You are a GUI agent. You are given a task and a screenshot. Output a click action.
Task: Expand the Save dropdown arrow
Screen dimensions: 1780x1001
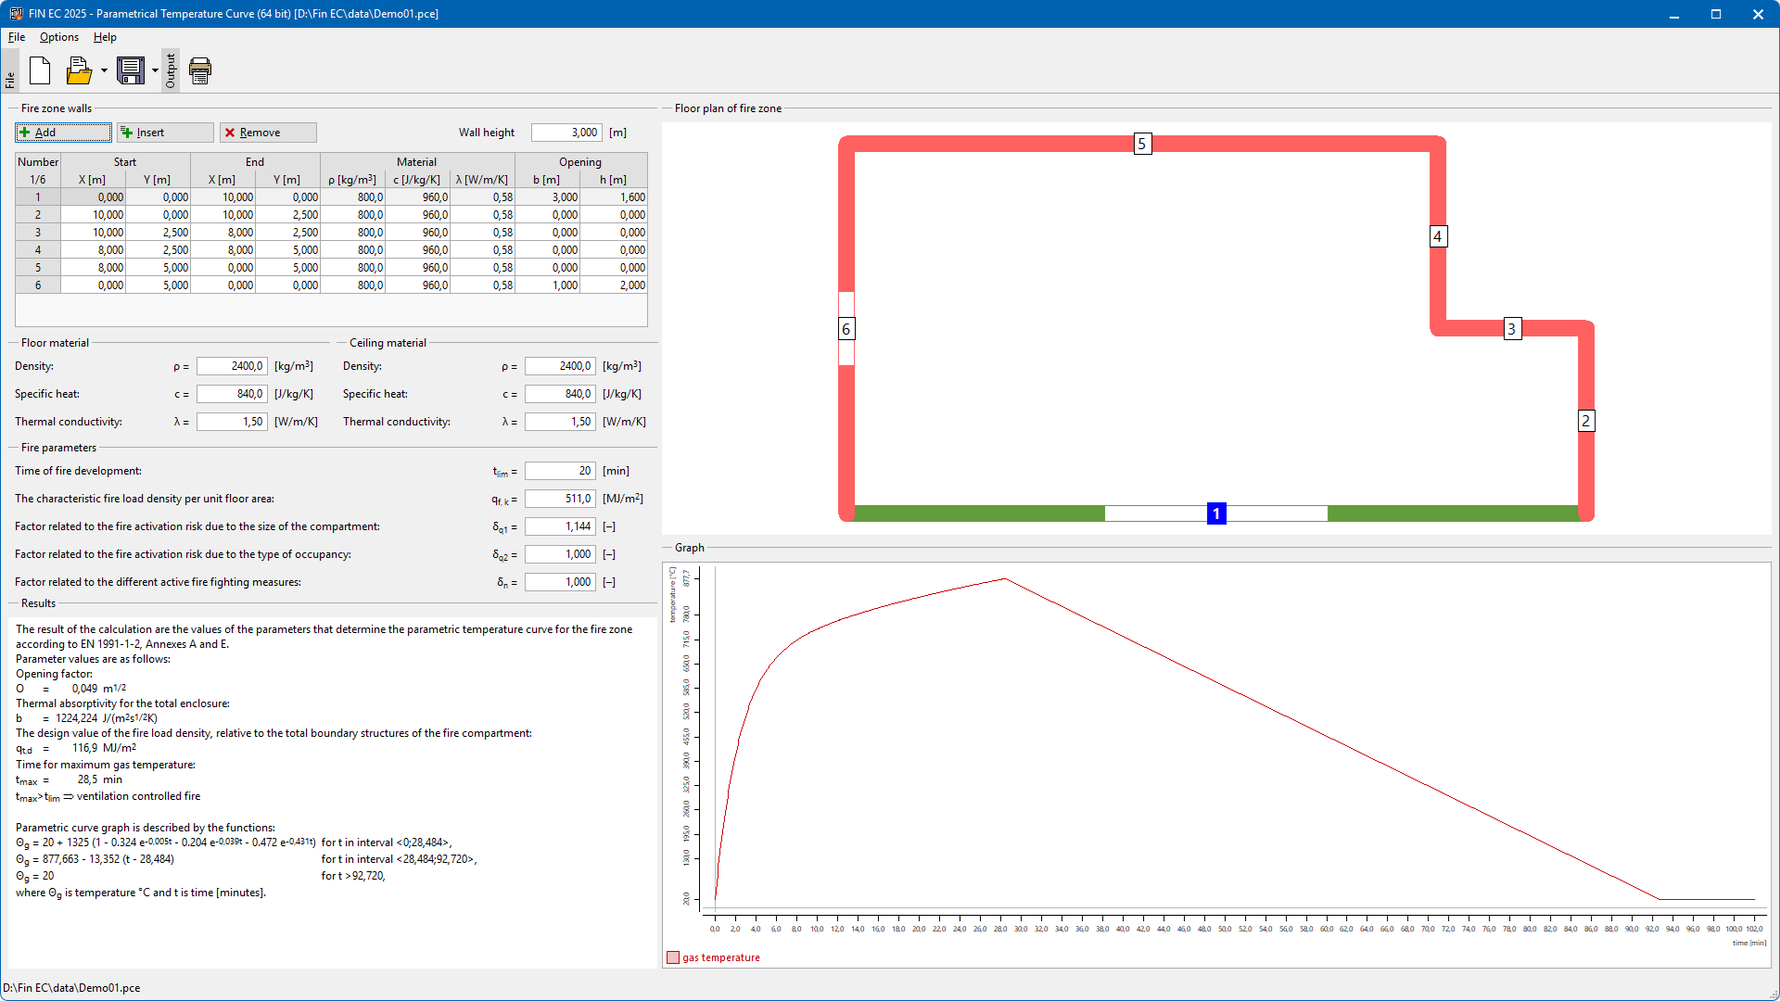click(x=155, y=70)
